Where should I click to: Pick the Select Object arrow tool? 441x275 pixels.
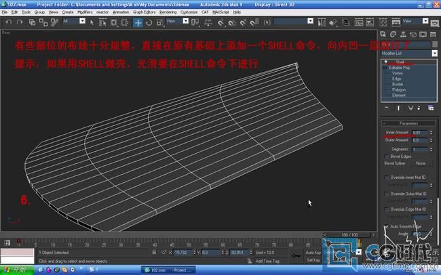[x=92, y=22]
